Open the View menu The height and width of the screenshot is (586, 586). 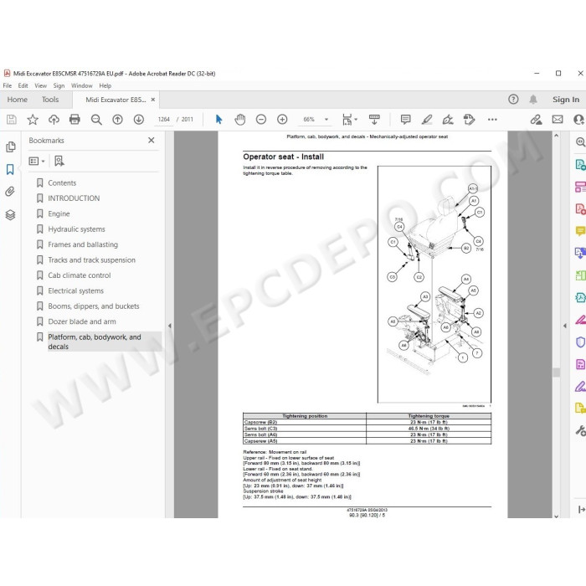pos(40,85)
